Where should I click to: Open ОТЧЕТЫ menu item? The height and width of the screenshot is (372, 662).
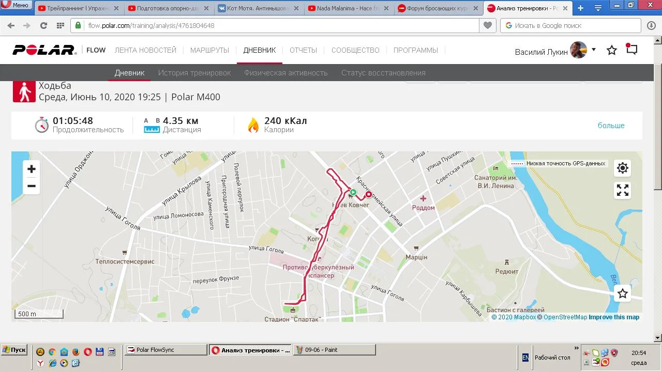tap(303, 50)
